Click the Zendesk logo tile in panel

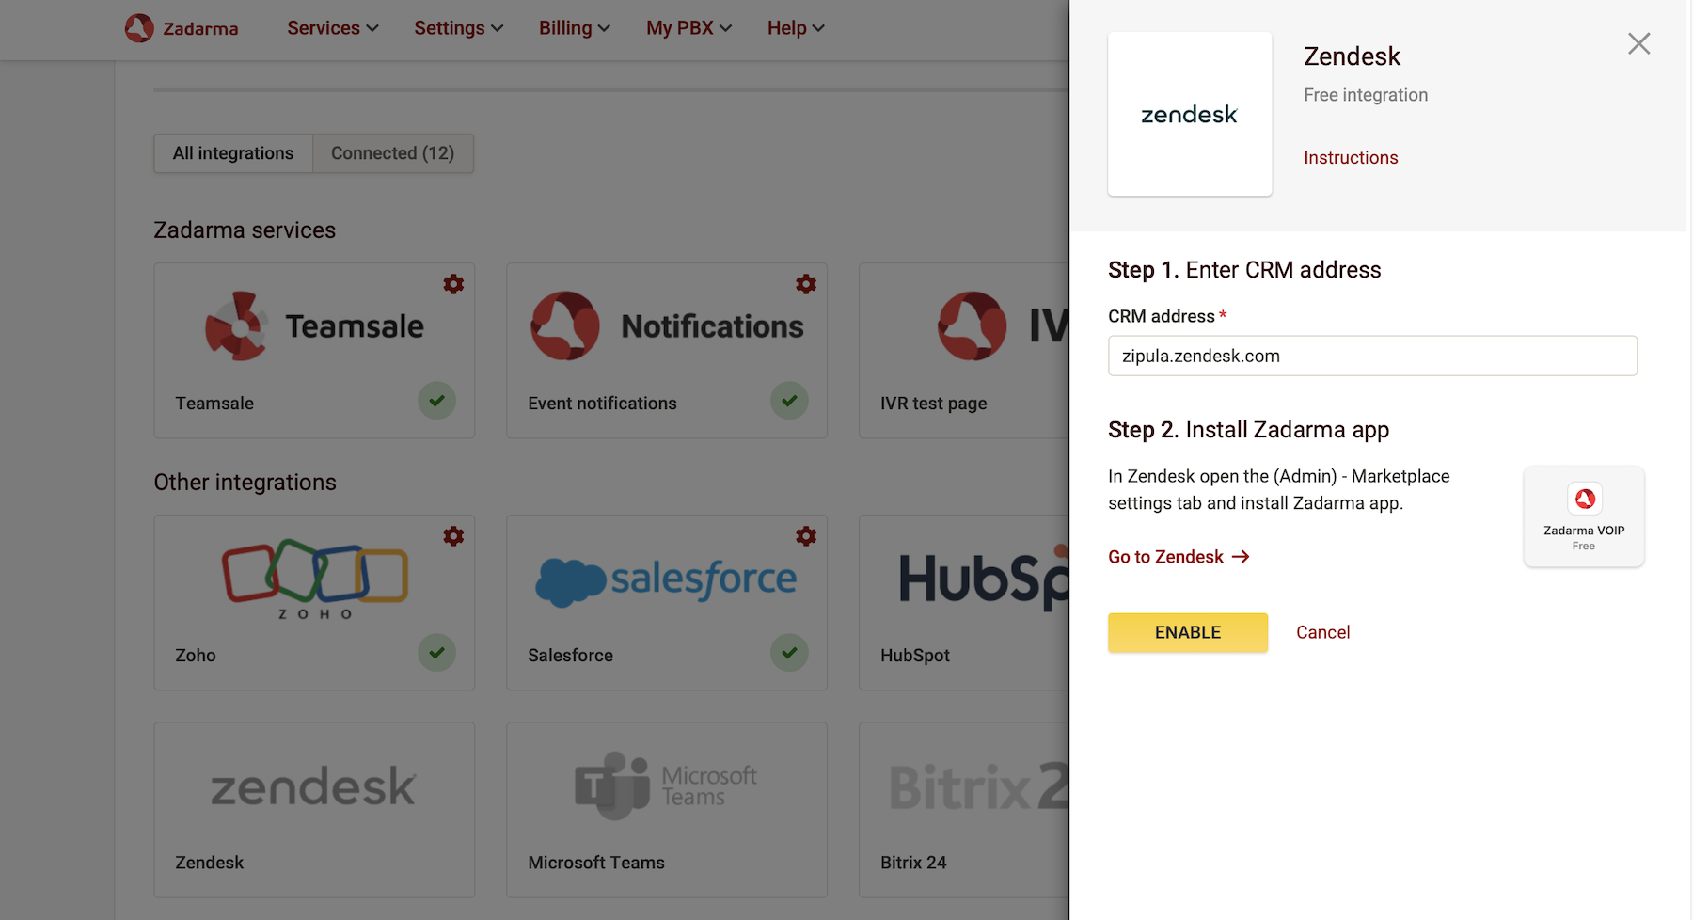click(1190, 114)
